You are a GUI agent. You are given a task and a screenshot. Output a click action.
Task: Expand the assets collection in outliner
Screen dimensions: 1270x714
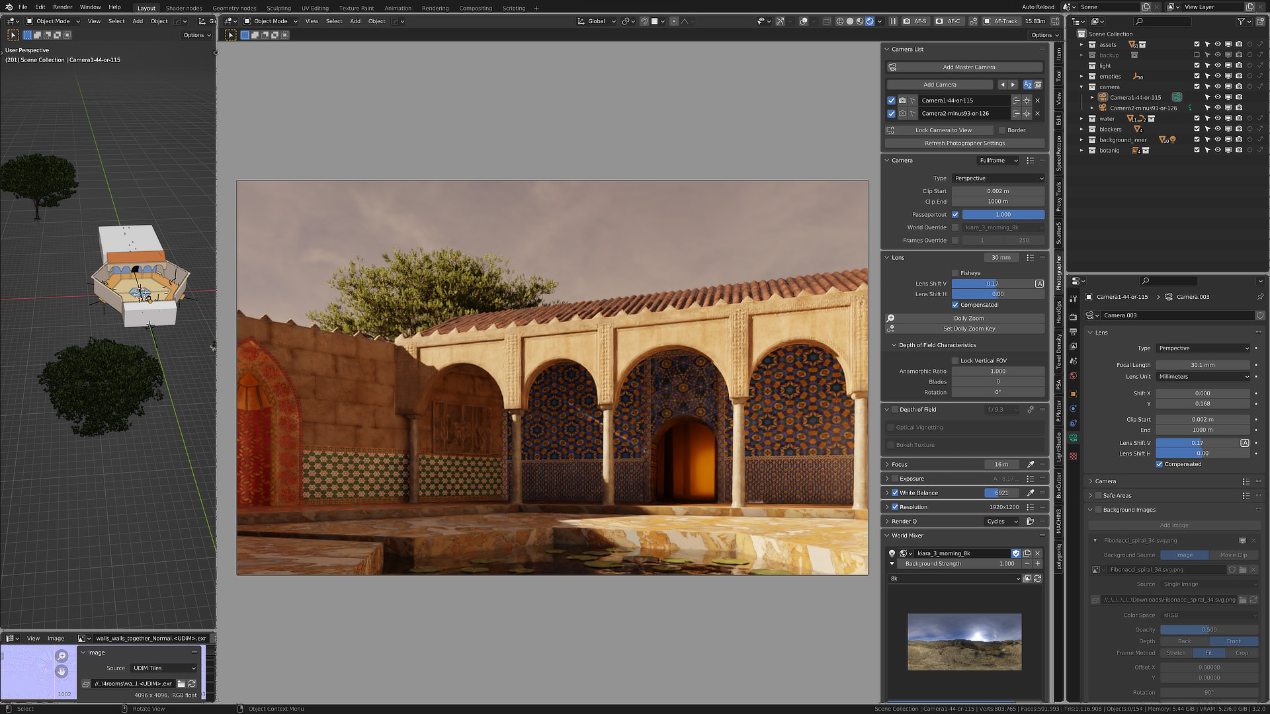[x=1082, y=45]
